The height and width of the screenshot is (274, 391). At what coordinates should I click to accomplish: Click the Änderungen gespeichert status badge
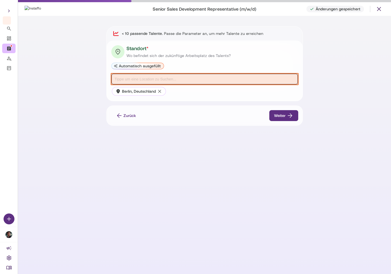pos(335,9)
